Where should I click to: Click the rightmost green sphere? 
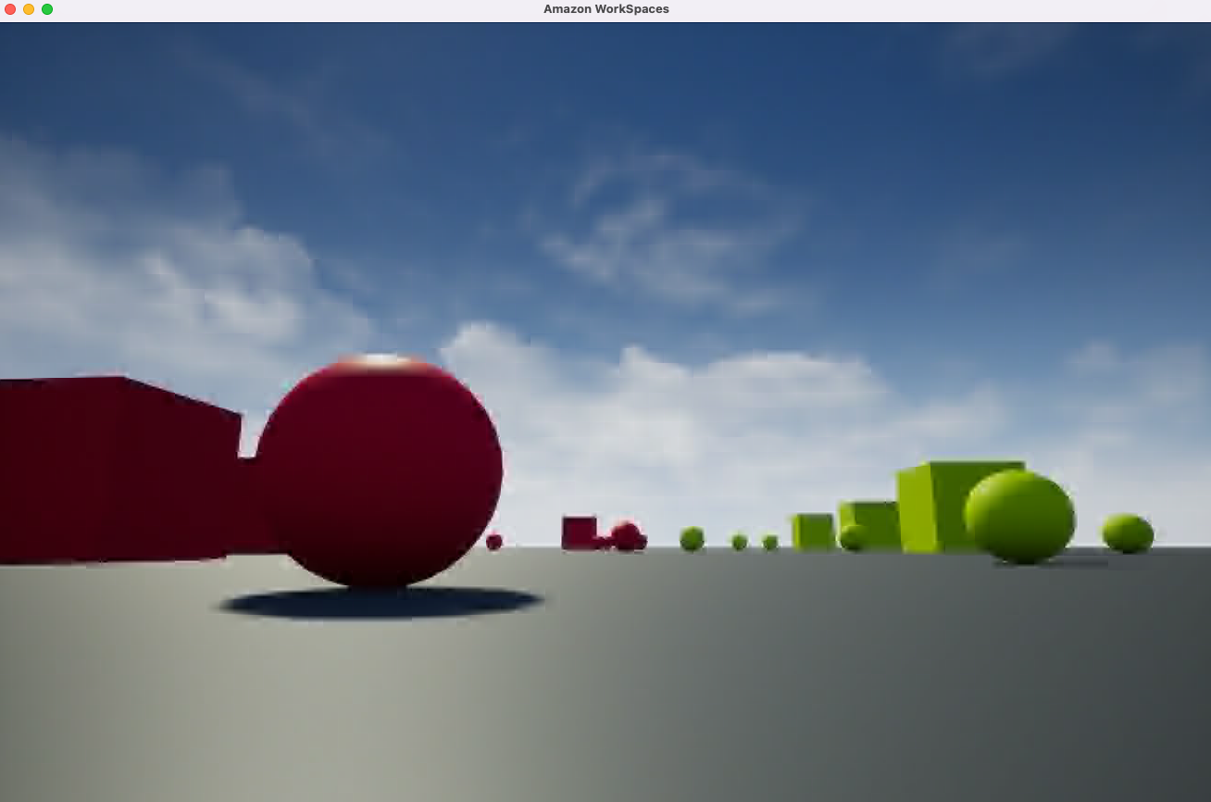tap(1128, 533)
